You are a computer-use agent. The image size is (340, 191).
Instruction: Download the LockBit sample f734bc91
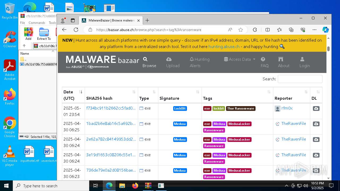(x=316, y=108)
